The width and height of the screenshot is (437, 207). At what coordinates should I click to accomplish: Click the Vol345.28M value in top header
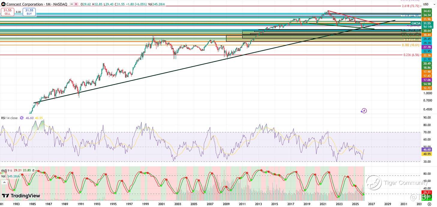[156, 4]
